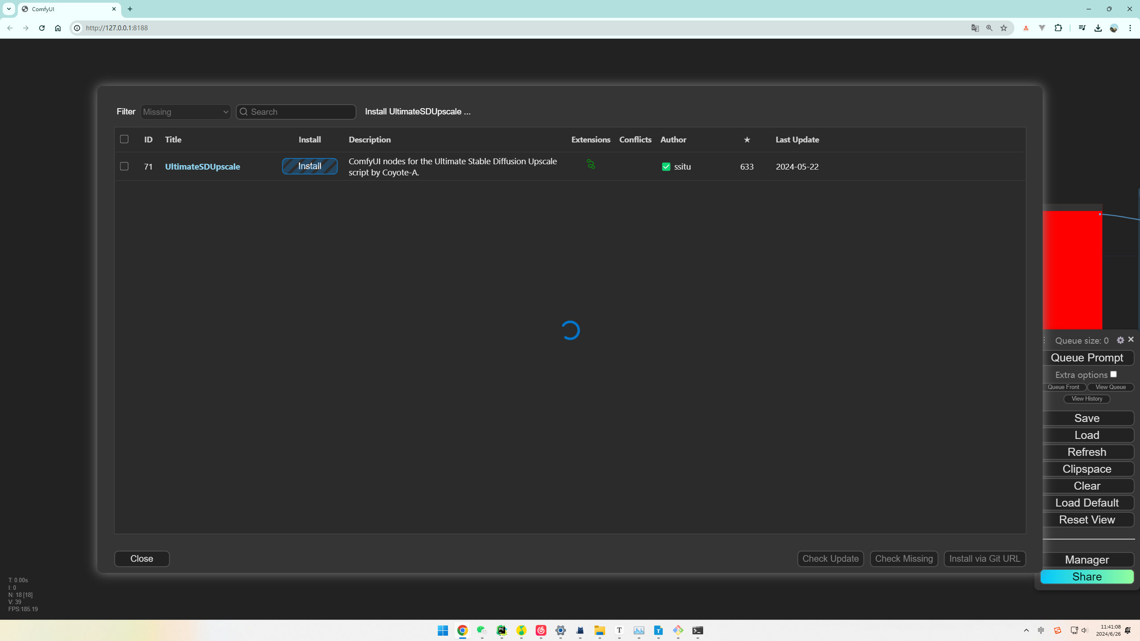This screenshot has width=1140, height=641.
Task: Open the Chrome profile avatar
Action: [x=1114, y=28]
